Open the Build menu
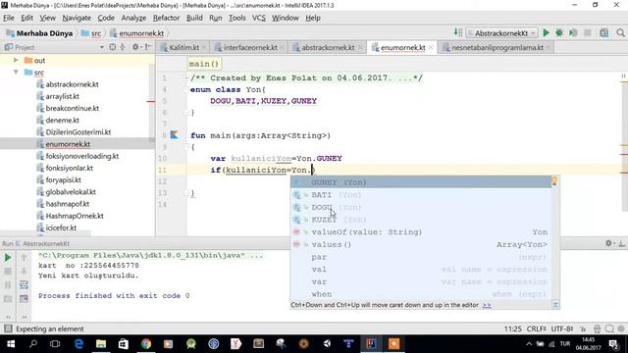This screenshot has height=353, width=628. click(x=194, y=18)
